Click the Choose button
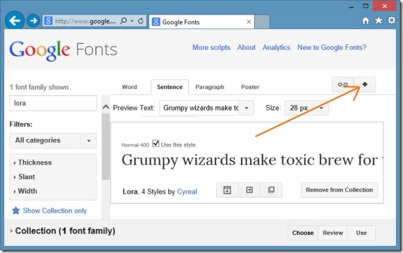Viewport: 403px width, 253px height. click(303, 233)
